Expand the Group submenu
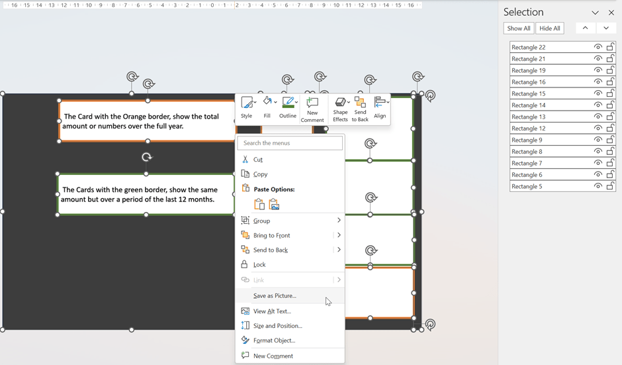The height and width of the screenshot is (365, 622). 339,221
